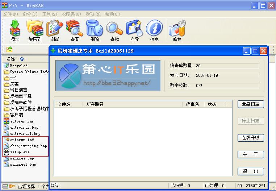276x191 pixels.
Task: Click the drive icon in WinRAR status bar
Action: coord(5,186)
